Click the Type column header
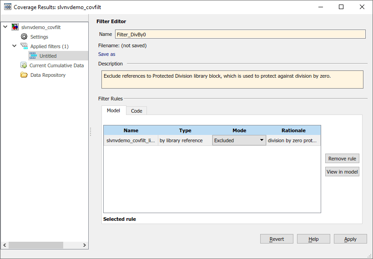This screenshot has height=259, width=373. (x=185, y=130)
